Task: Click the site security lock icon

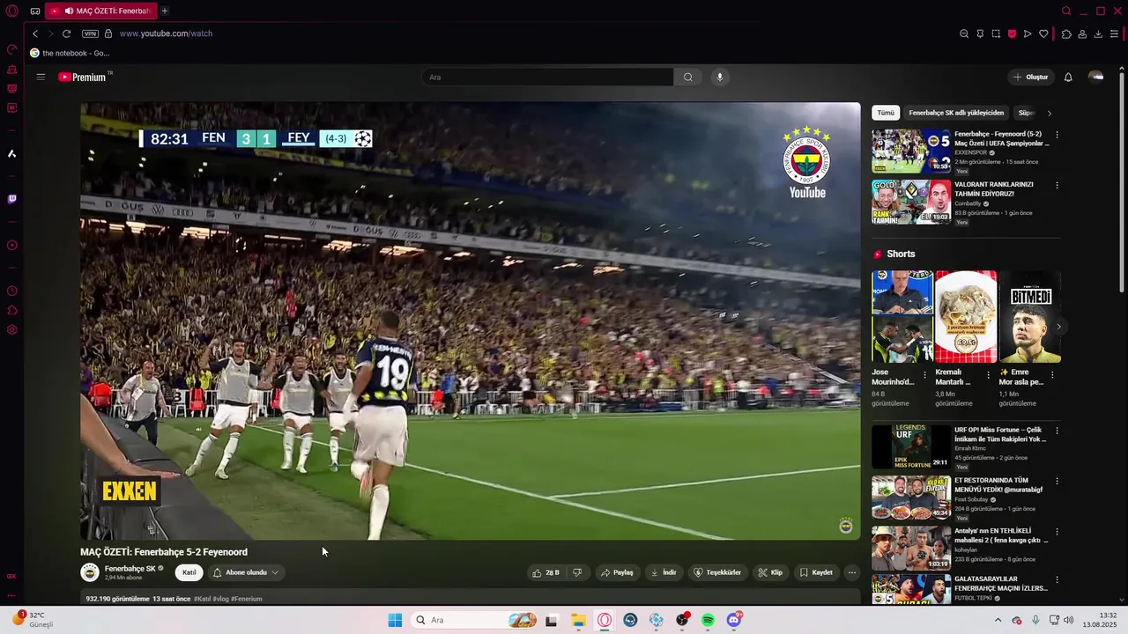Action: tap(108, 33)
